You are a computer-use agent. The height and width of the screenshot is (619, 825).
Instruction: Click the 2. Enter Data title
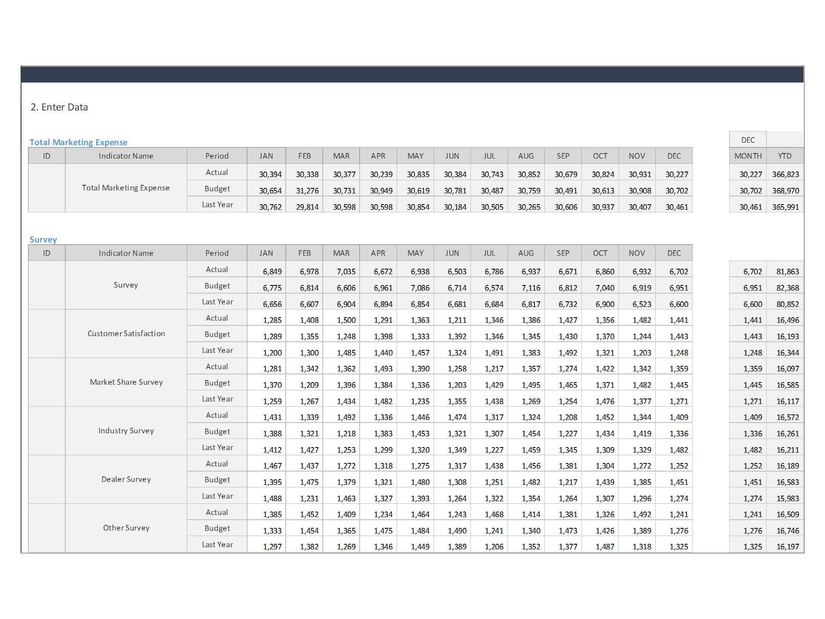[x=59, y=107]
